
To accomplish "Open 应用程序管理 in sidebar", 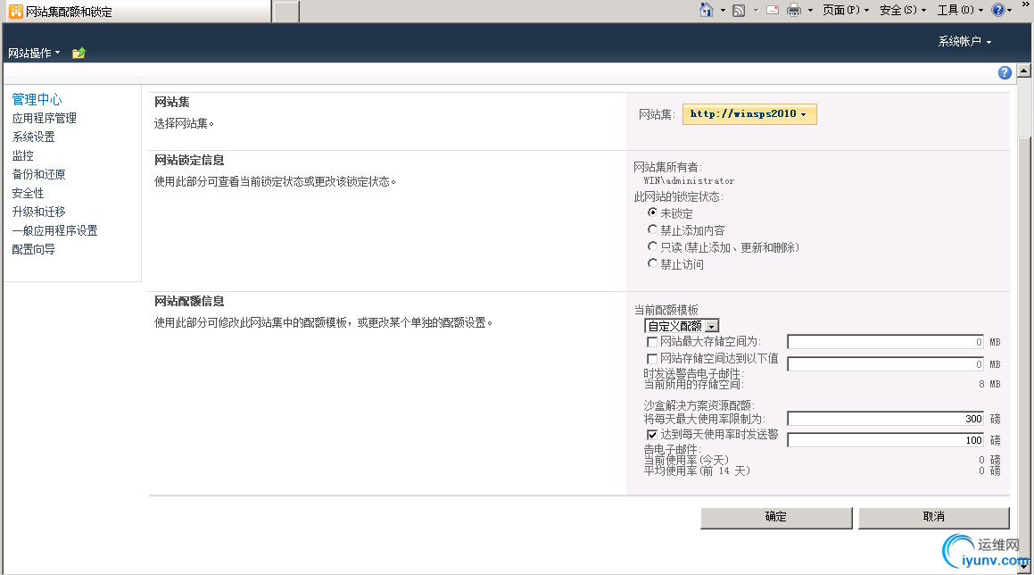I will (x=45, y=118).
